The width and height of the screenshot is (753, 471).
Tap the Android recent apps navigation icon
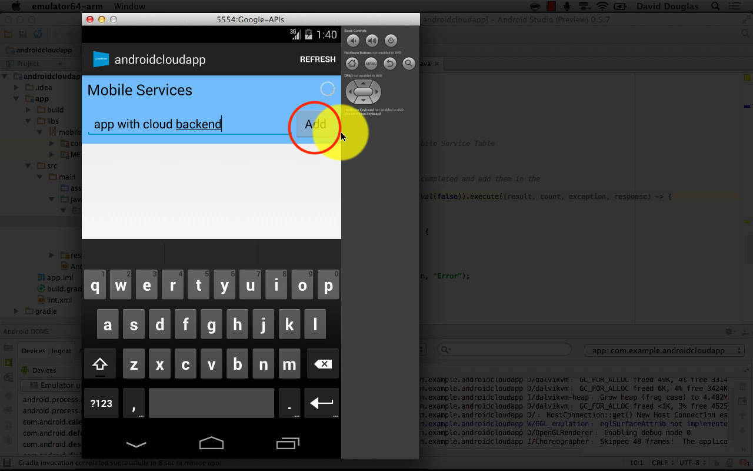[288, 443]
